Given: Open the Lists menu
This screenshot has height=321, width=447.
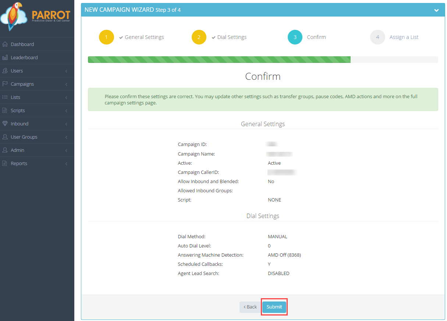Looking at the screenshot, I should 37,97.
